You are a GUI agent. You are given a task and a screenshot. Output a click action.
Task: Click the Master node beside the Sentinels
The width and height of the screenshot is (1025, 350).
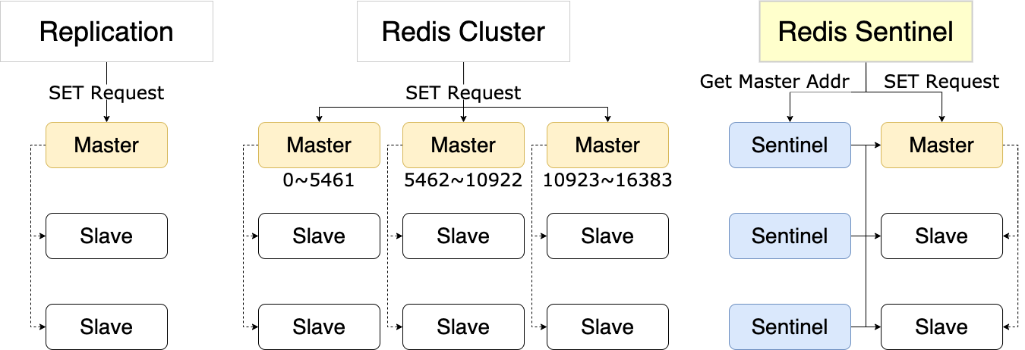(941, 145)
